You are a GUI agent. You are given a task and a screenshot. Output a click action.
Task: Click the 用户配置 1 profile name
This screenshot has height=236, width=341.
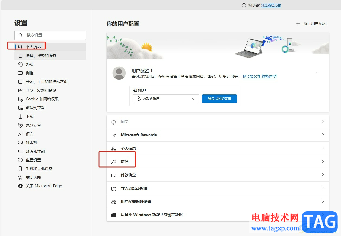(x=142, y=71)
